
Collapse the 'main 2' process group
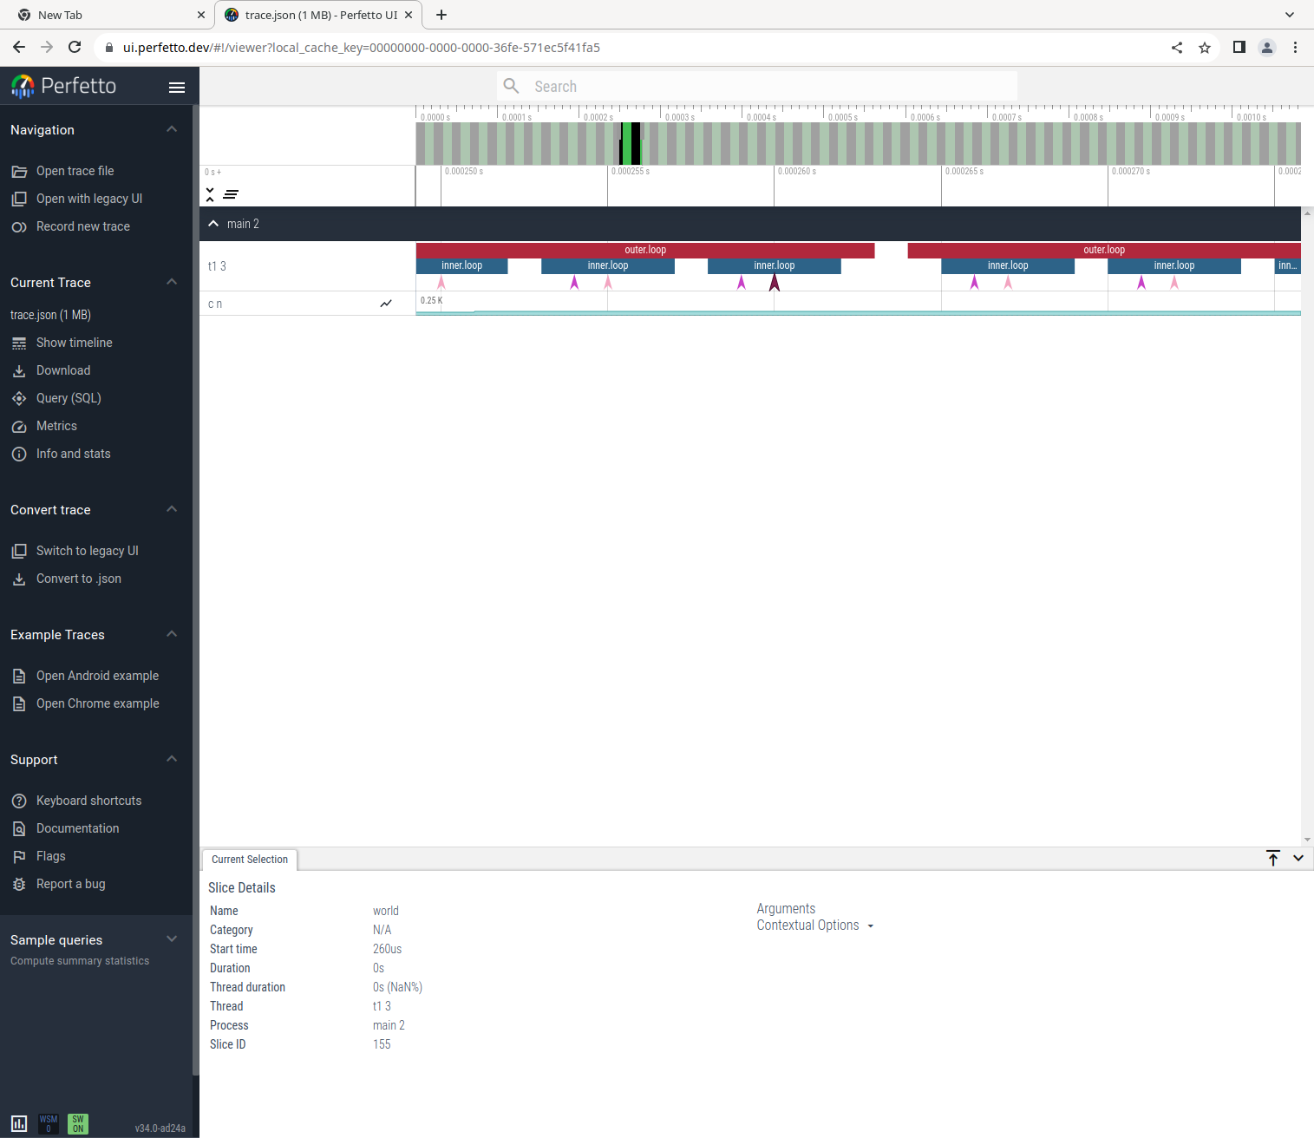(x=213, y=223)
